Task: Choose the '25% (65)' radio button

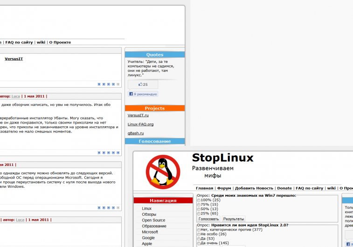Action: 199,213
